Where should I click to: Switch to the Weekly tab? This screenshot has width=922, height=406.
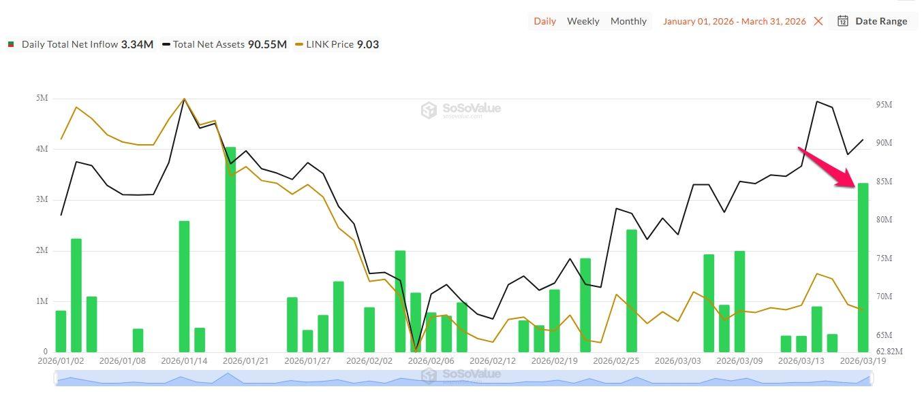(583, 20)
